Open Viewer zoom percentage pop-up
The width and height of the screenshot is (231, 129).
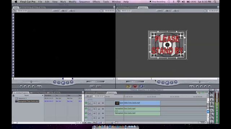pos(56,11)
